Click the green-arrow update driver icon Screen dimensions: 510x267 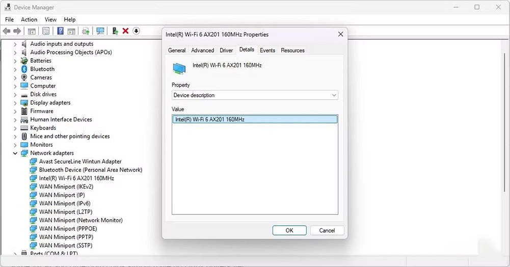tap(115, 31)
